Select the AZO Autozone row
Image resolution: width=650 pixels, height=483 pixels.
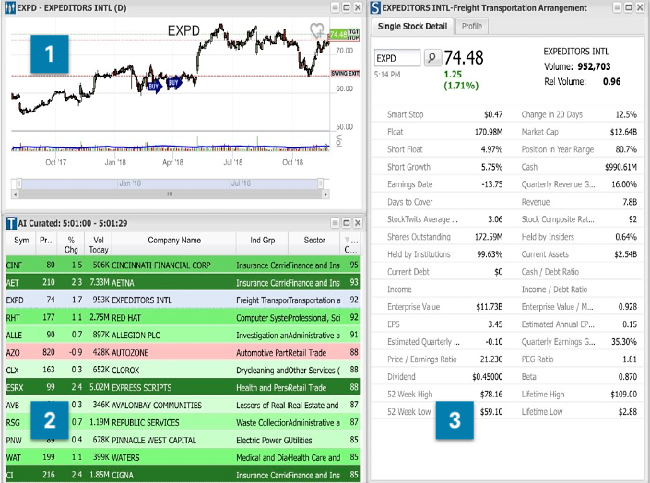coord(183,352)
